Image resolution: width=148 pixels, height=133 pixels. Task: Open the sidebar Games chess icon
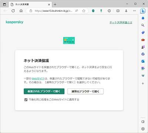click(143, 47)
